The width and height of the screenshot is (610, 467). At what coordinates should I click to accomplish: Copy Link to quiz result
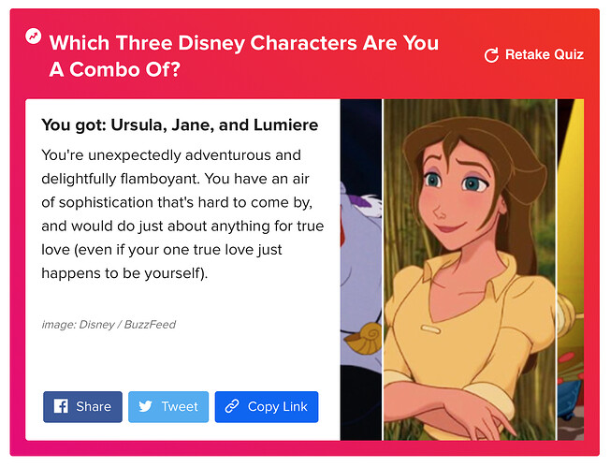point(267,407)
